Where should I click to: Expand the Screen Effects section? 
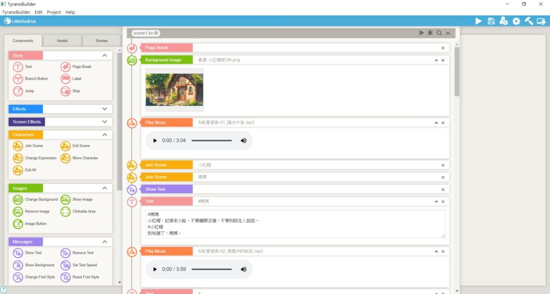(105, 122)
